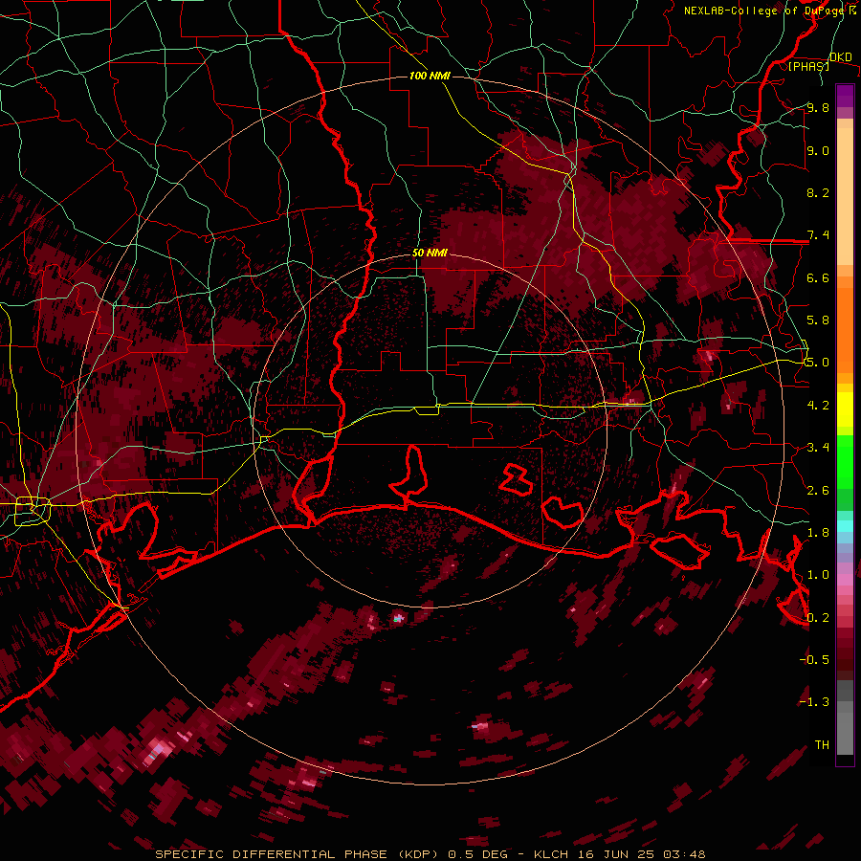The image size is (861, 861).
Task: Click the 6.6 value on the color scale
Action: point(818,278)
